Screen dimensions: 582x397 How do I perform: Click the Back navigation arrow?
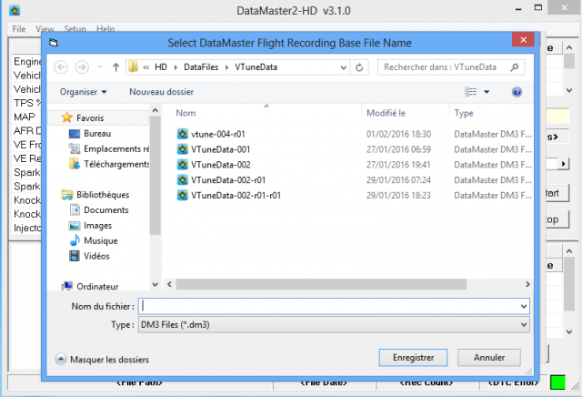click(61, 67)
